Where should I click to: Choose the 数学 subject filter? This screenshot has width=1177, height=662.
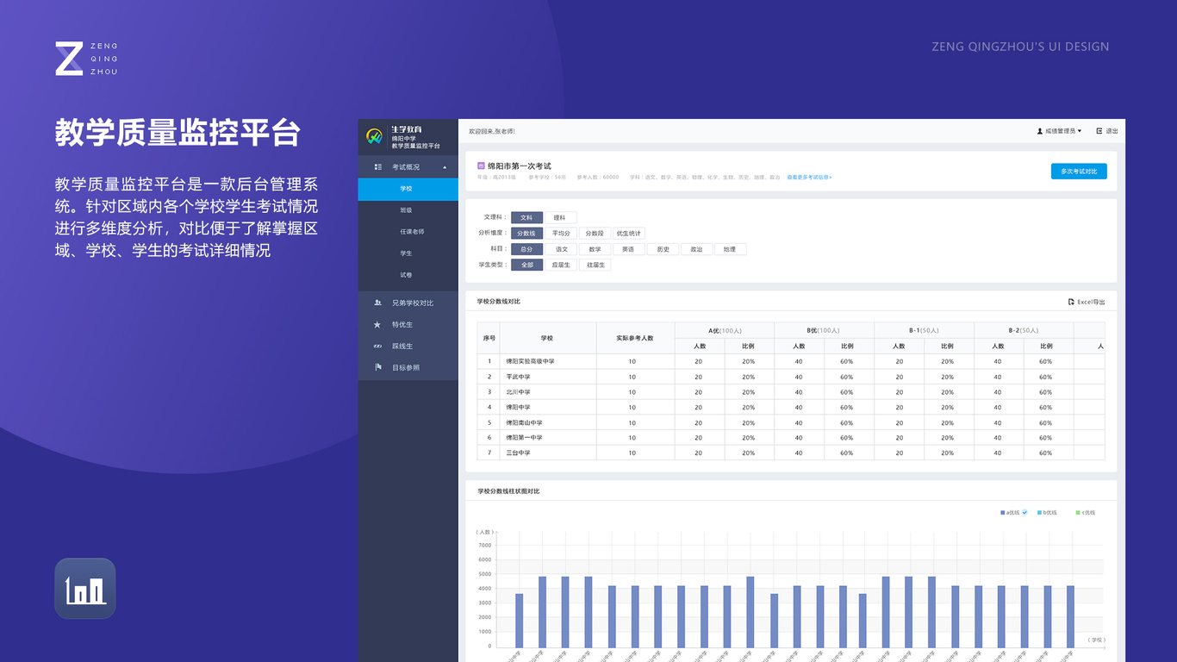pos(595,249)
